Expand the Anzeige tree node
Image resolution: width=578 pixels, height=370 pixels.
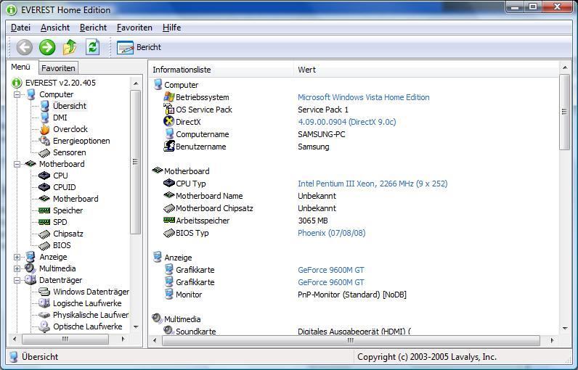pos(17,257)
